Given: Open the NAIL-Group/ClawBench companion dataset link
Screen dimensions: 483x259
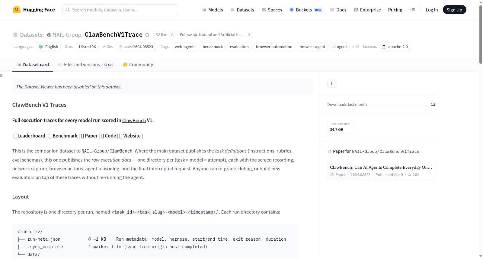Looking at the screenshot, I should pos(107,151).
